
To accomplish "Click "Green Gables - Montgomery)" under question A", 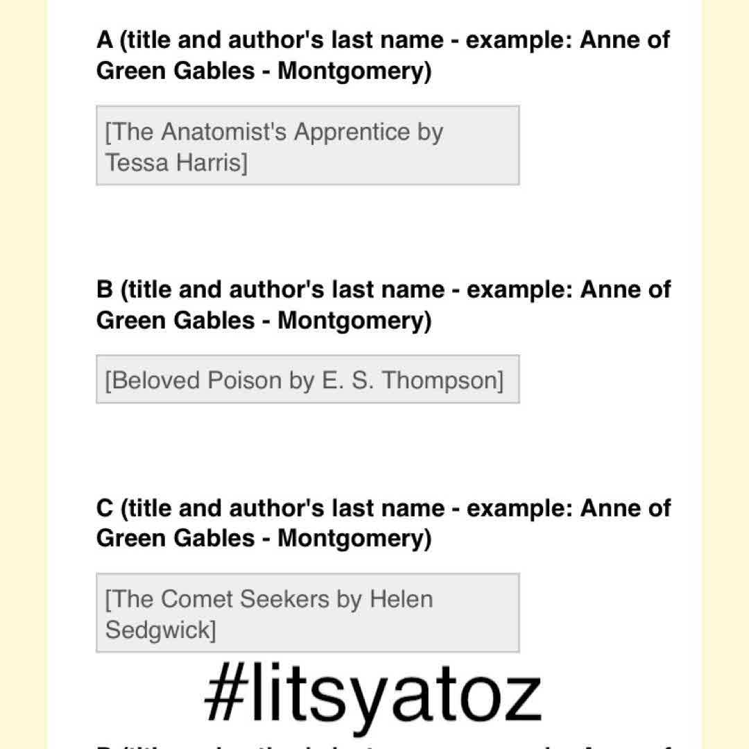I will [x=264, y=71].
